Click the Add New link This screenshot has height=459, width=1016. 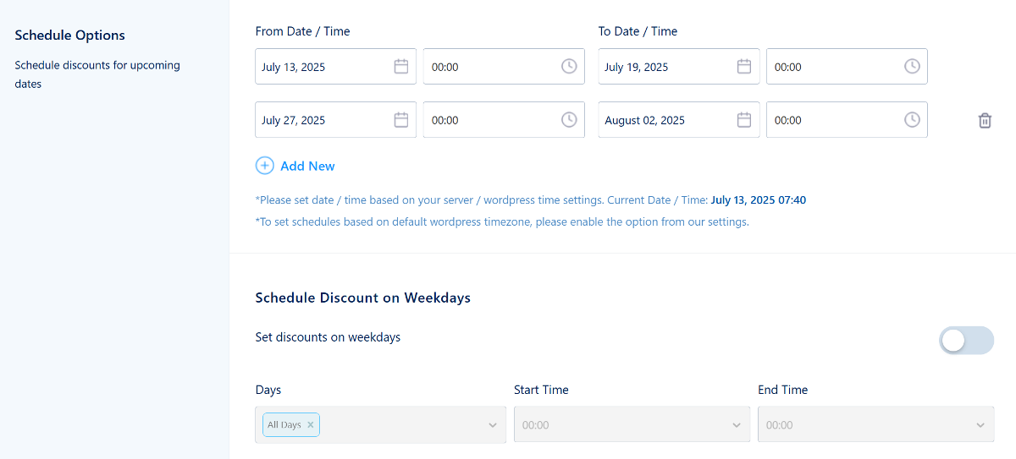pos(307,167)
